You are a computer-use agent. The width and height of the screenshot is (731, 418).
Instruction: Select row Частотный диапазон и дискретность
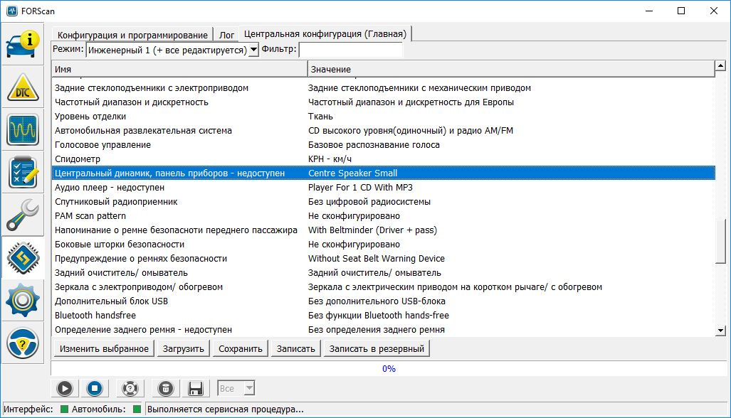pos(383,102)
